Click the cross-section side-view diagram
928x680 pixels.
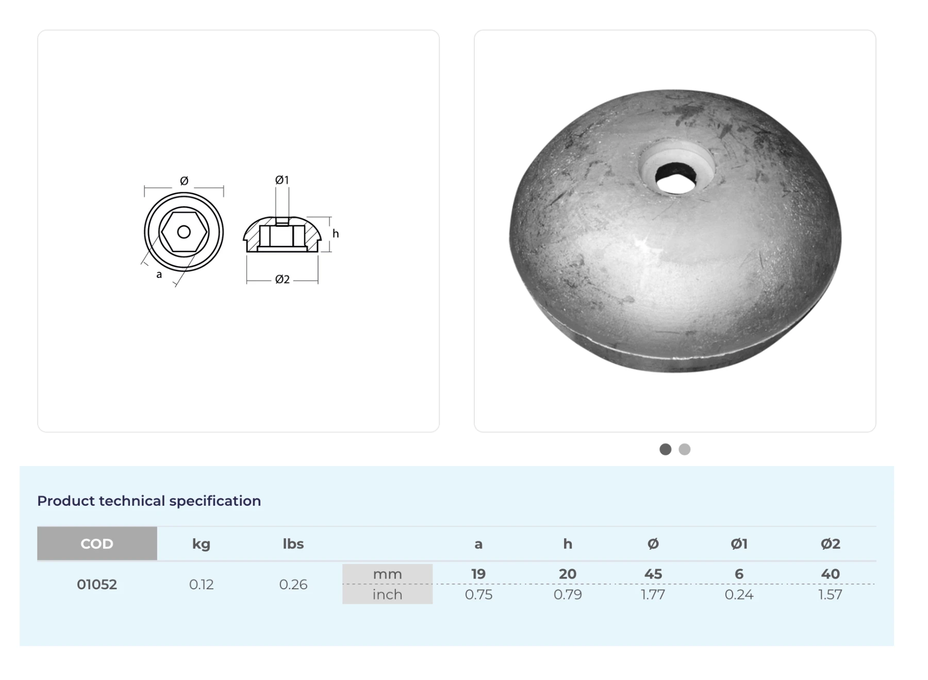tap(282, 235)
